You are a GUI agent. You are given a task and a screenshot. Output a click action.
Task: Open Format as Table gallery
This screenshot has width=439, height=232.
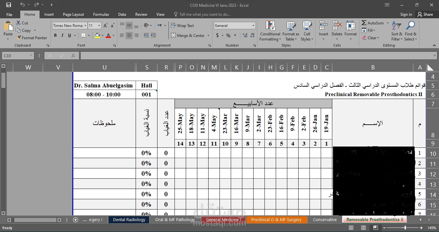[x=291, y=31]
